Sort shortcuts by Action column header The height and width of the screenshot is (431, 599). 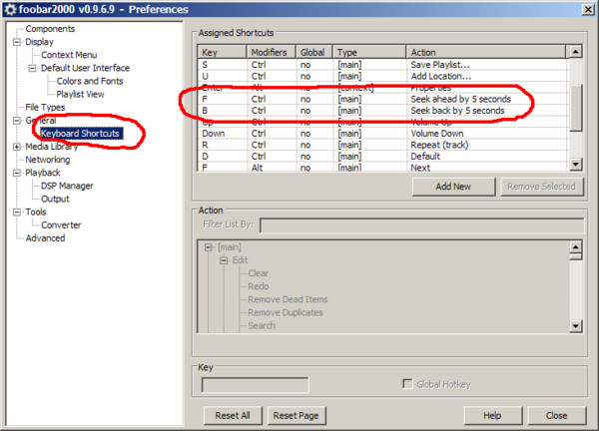coord(485,52)
